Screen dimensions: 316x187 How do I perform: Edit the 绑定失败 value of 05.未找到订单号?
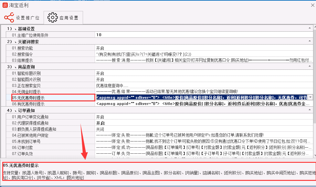tap(204, 141)
